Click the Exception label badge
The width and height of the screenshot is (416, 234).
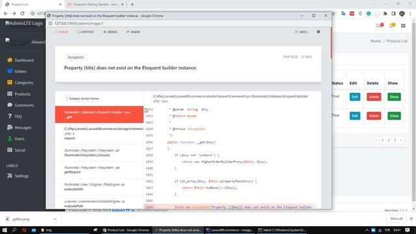[76, 57]
